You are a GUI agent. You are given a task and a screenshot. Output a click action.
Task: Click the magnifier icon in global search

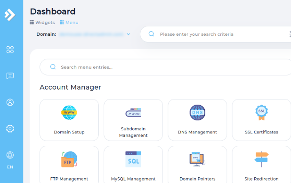pyautogui.click(x=152, y=34)
